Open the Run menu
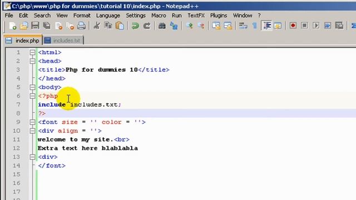The image size is (356, 200). pyautogui.click(x=177, y=16)
